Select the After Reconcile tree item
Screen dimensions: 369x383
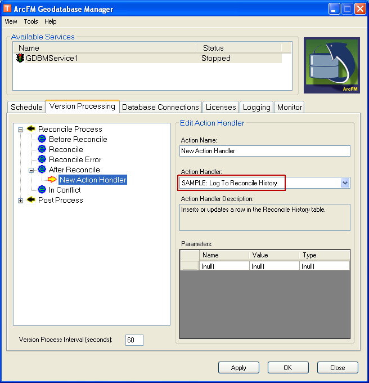74,170
